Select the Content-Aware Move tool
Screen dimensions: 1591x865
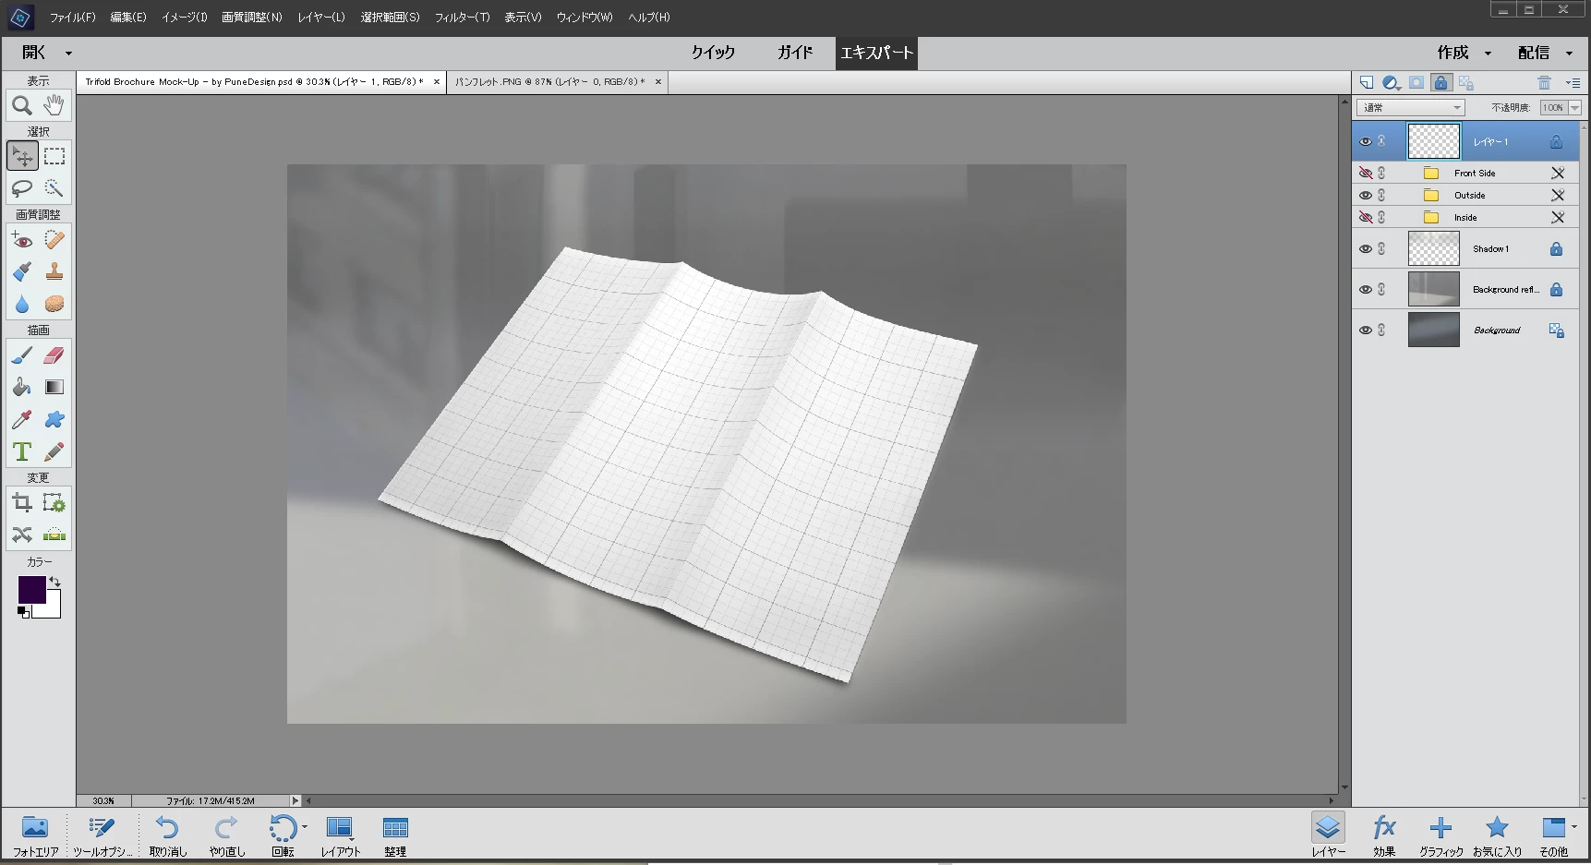tap(22, 535)
